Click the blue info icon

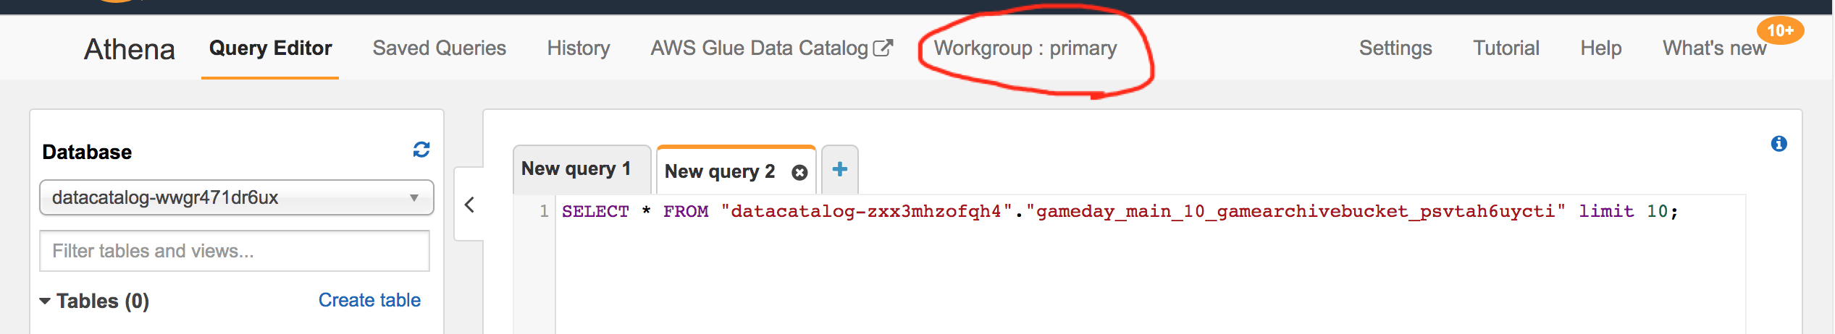pyautogui.click(x=1779, y=144)
